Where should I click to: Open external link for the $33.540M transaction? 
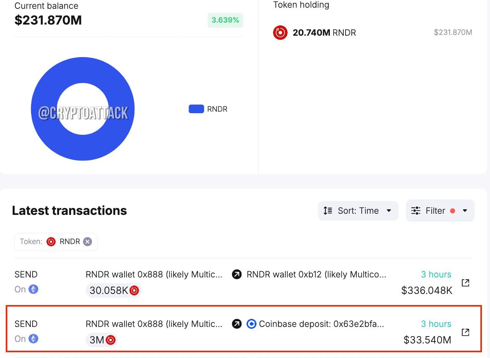pos(465,332)
